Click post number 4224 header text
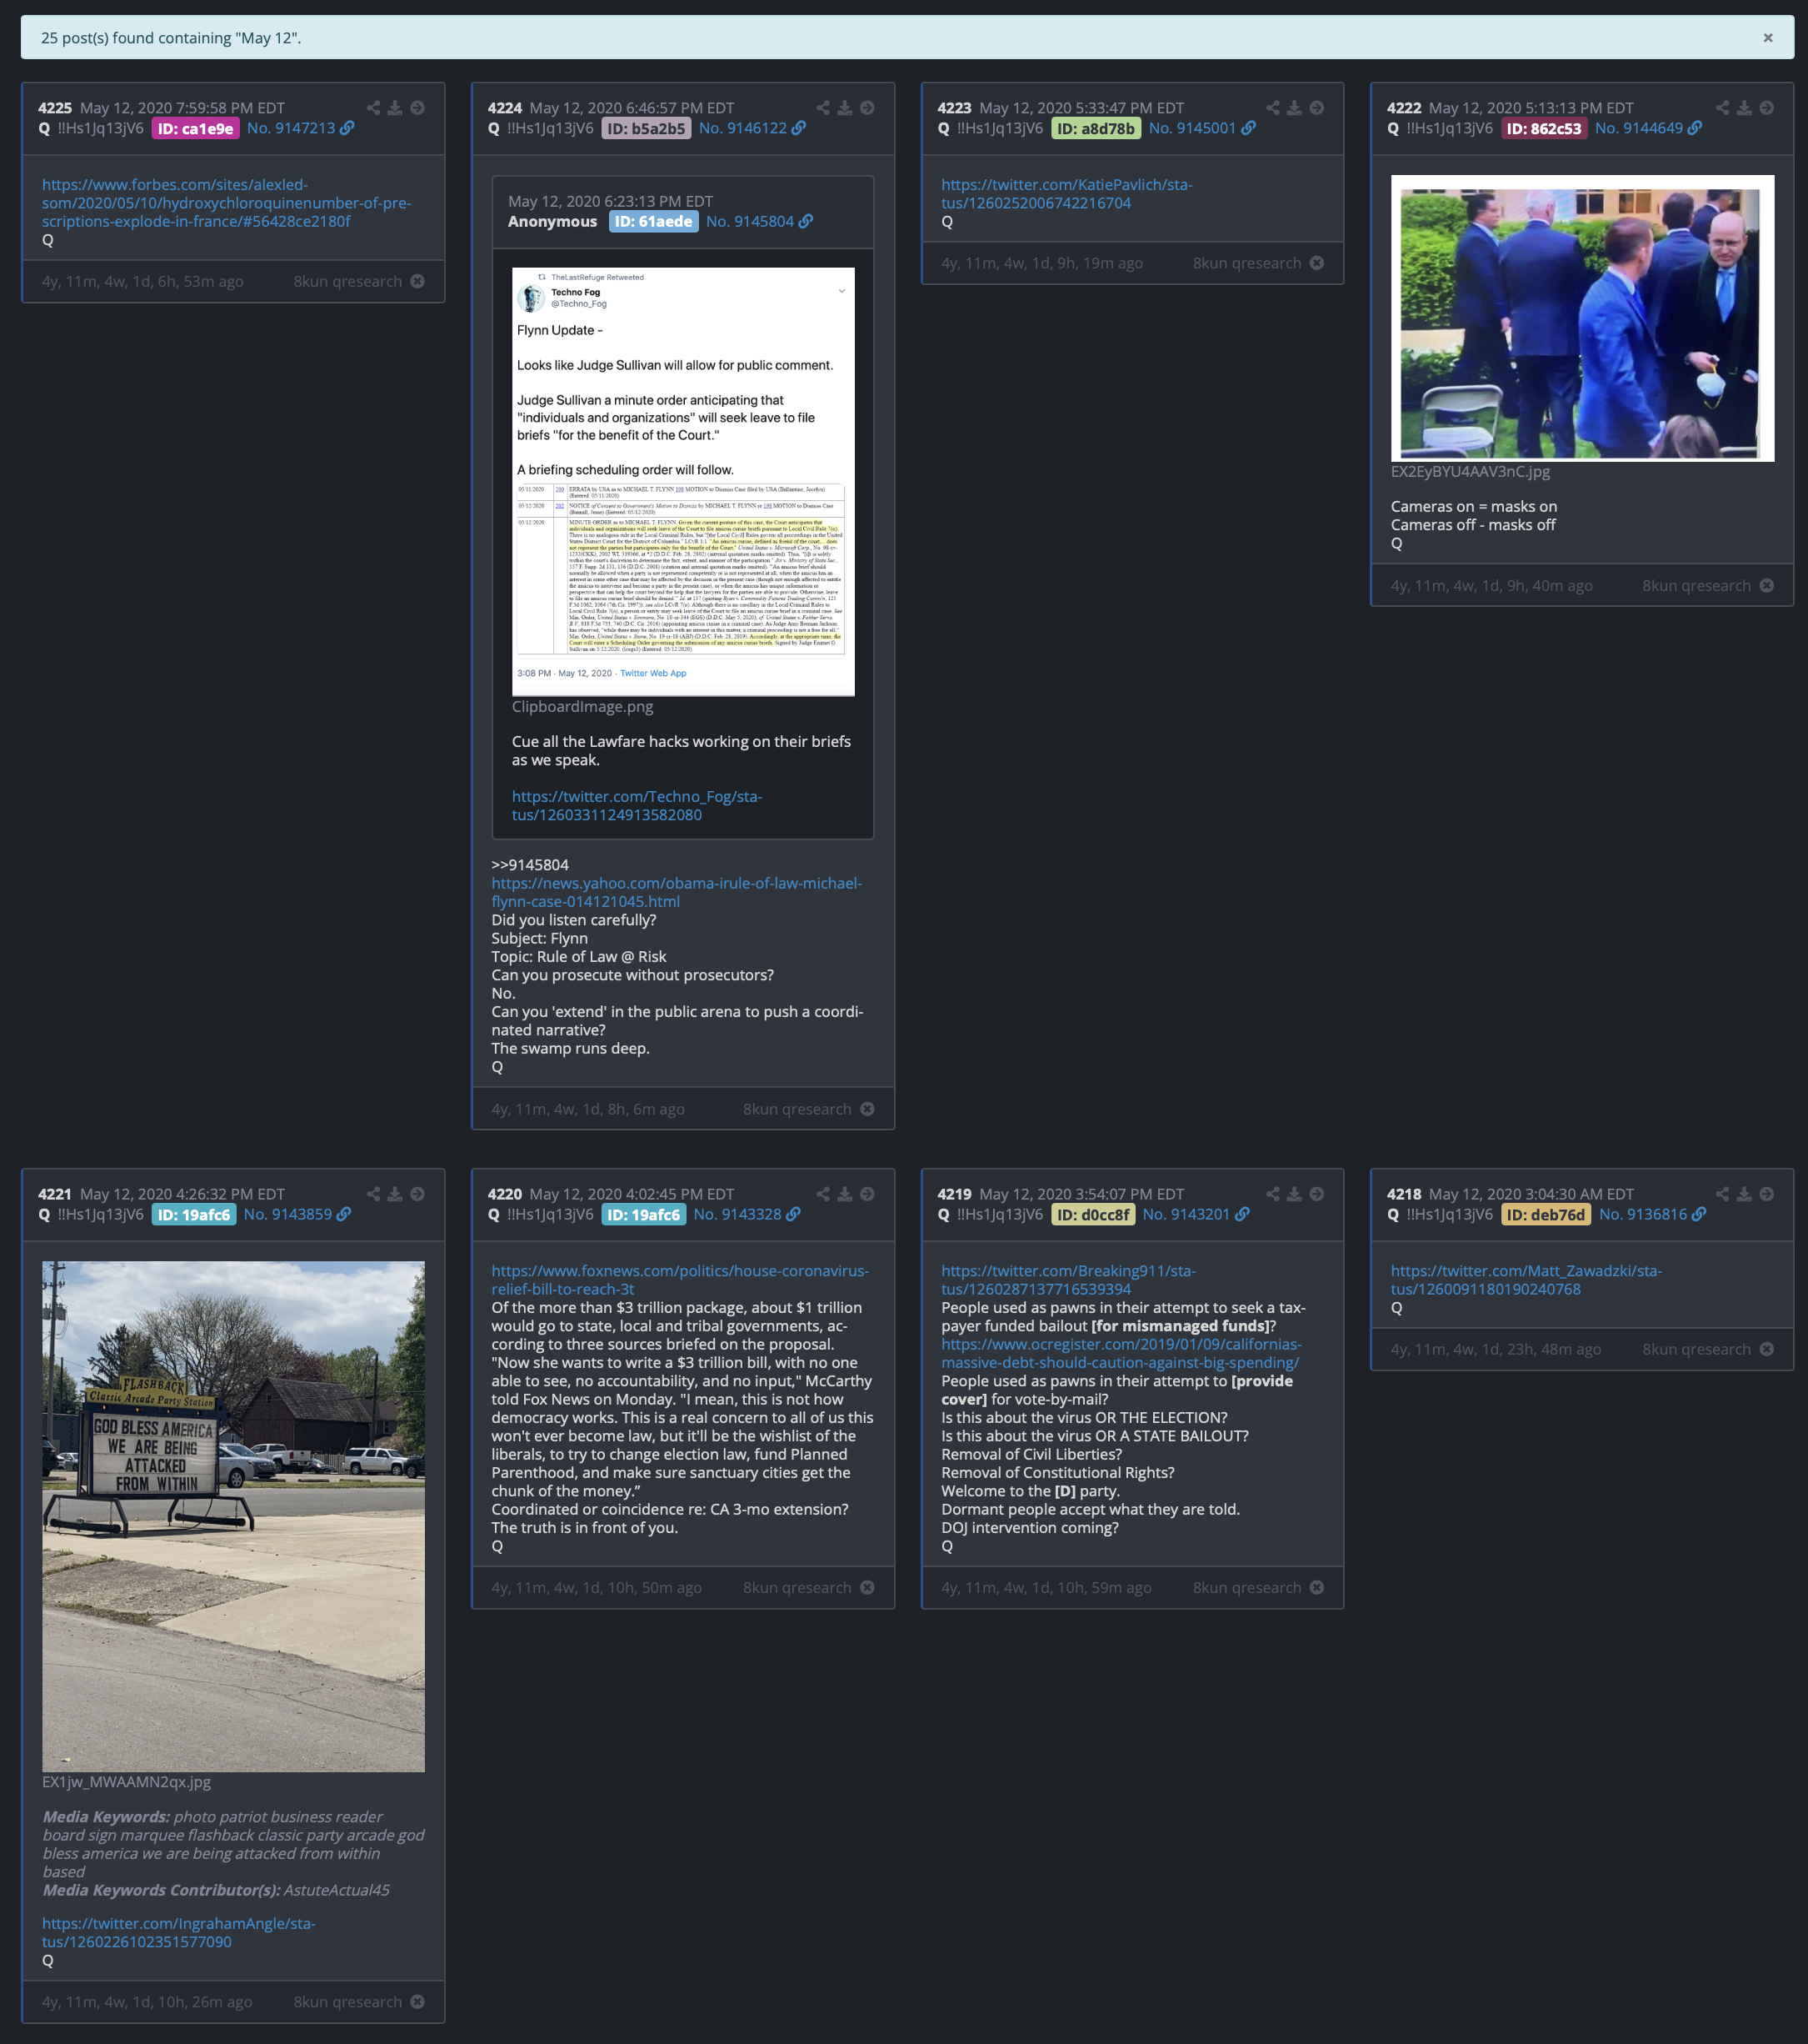Screen dimensions: 1808x2044 [x=505, y=108]
